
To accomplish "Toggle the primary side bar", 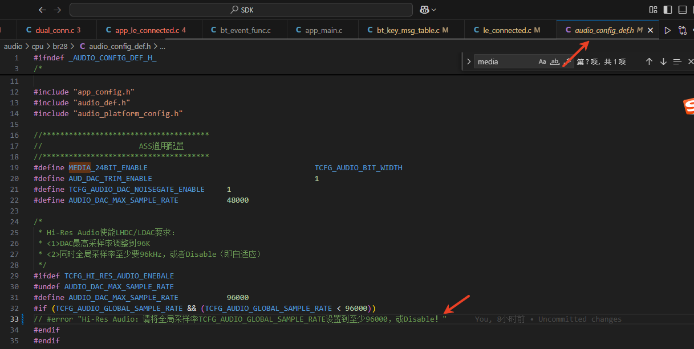I will tap(668, 10).
